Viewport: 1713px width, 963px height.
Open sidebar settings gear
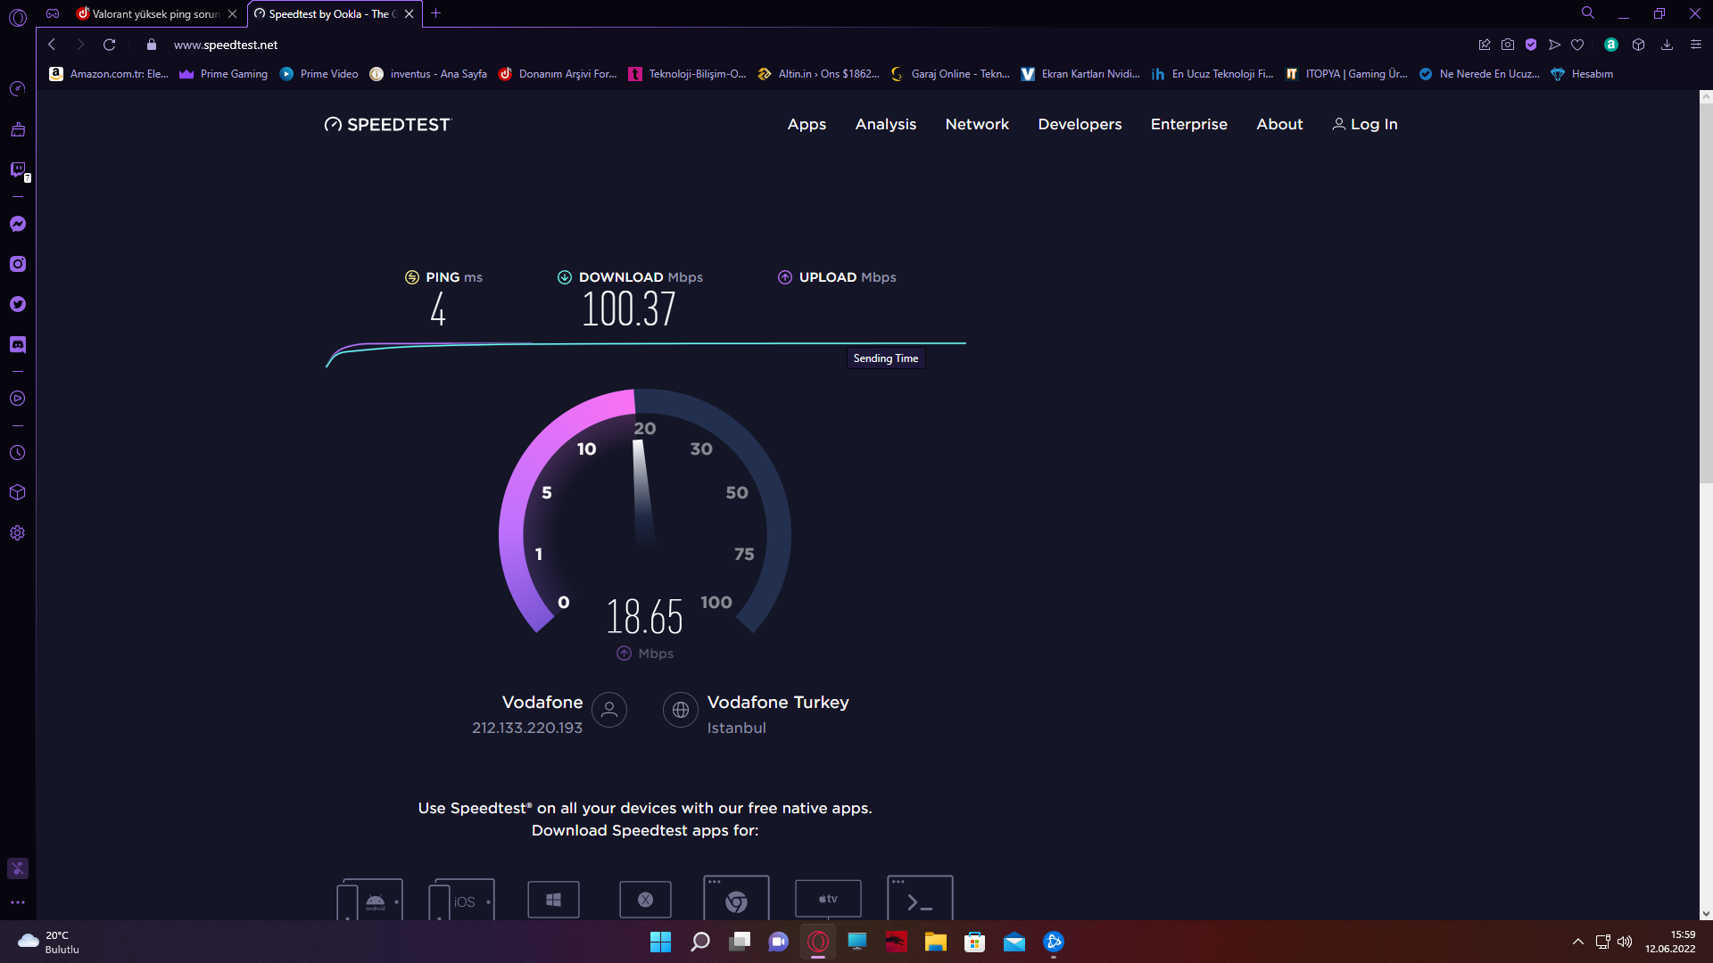pyautogui.click(x=18, y=533)
